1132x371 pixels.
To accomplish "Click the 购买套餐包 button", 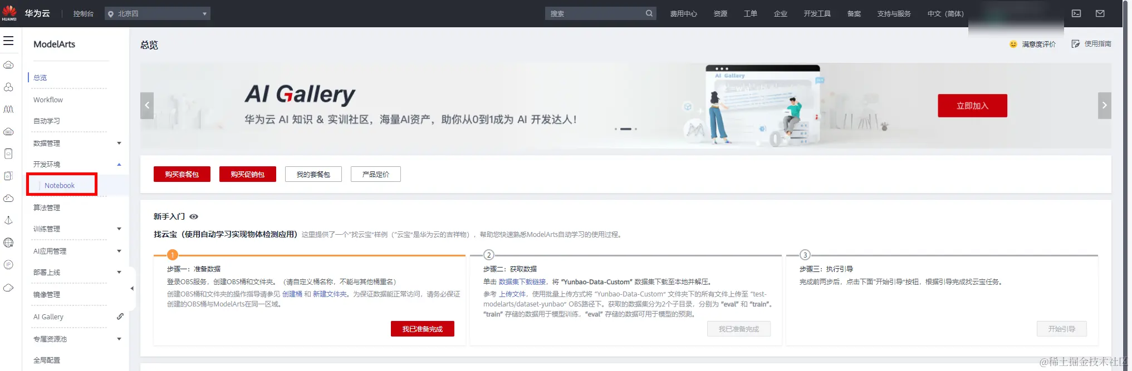I will [x=182, y=174].
